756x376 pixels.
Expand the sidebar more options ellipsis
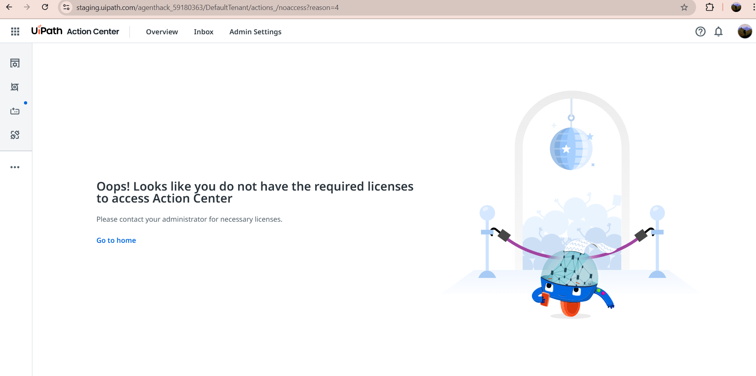[x=15, y=167]
